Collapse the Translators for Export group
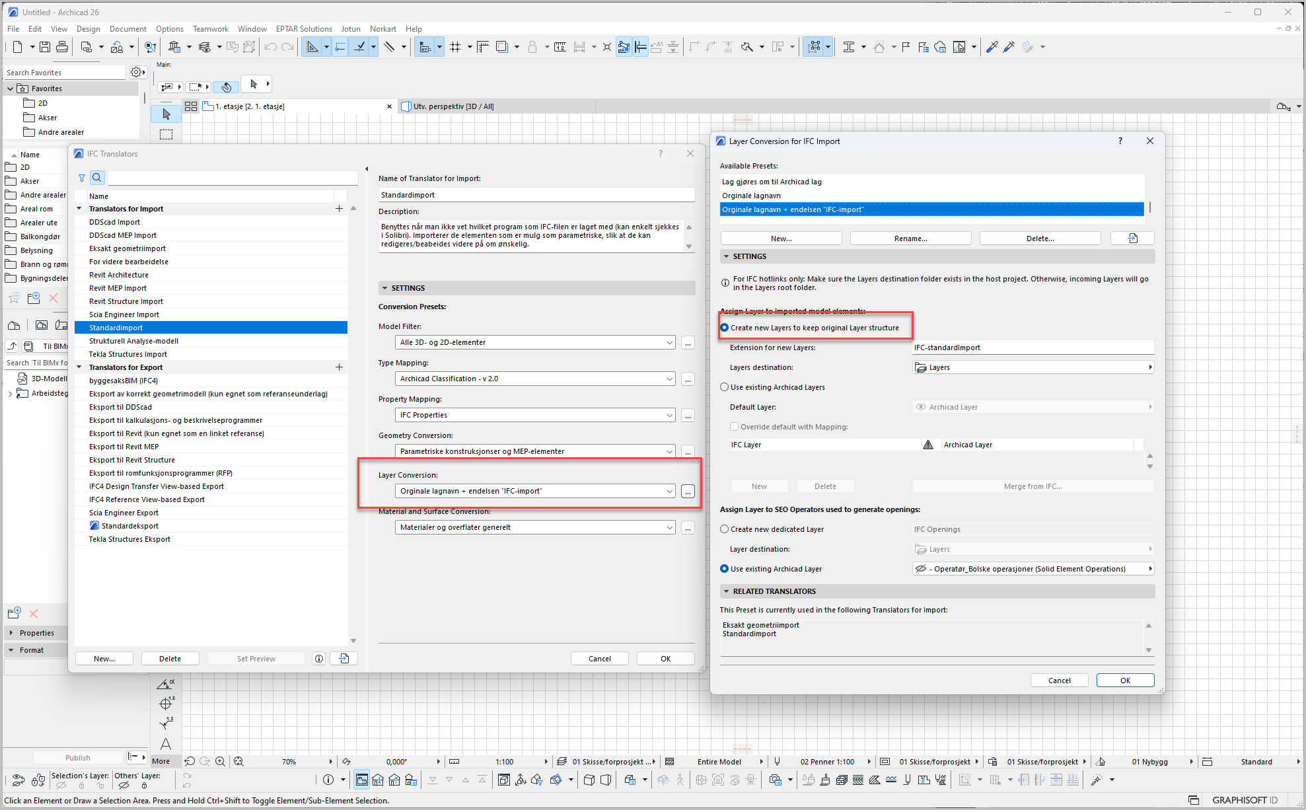The image size is (1306, 810). (79, 367)
